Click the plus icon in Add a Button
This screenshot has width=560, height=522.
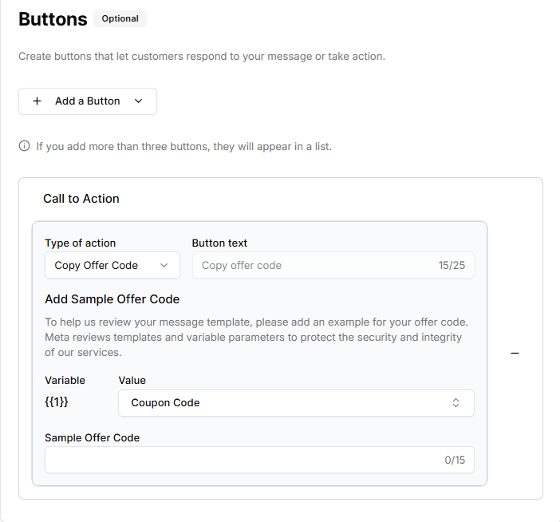(37, 101)
